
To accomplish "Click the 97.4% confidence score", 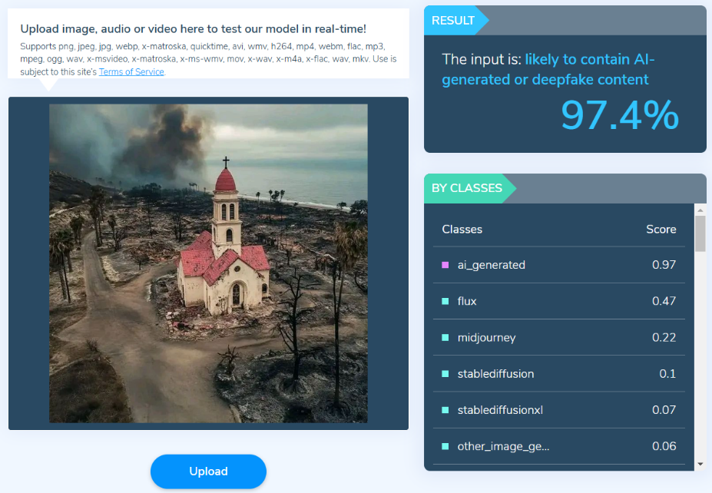I will pyautogui.click(x=619, y=115).
